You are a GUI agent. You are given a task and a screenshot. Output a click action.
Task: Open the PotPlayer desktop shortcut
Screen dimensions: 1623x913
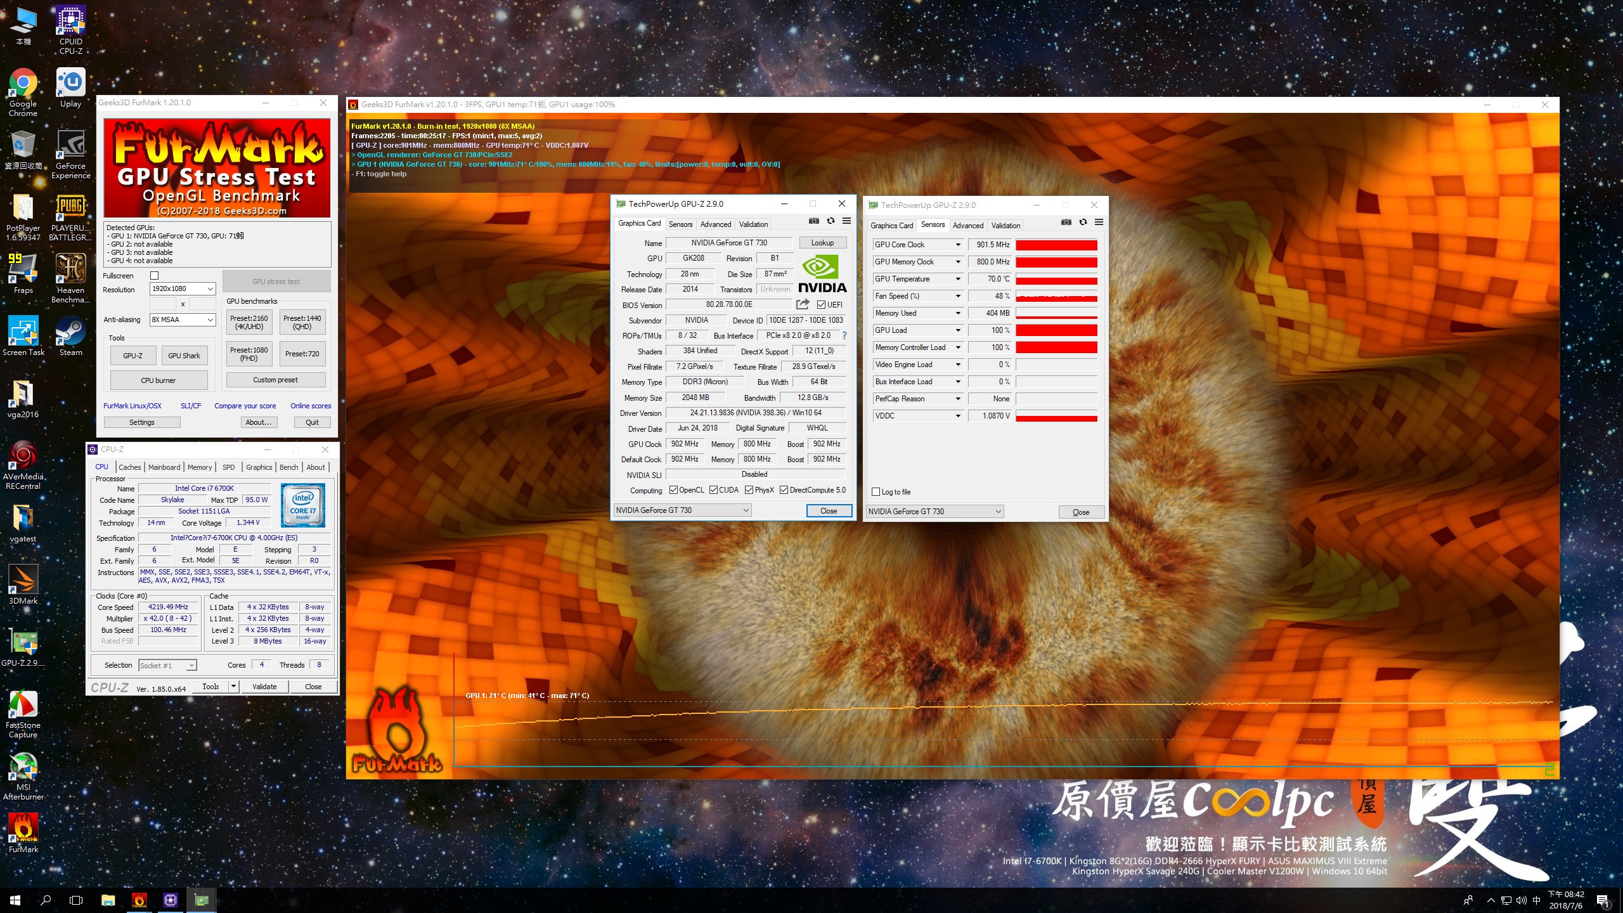[23, 217]
